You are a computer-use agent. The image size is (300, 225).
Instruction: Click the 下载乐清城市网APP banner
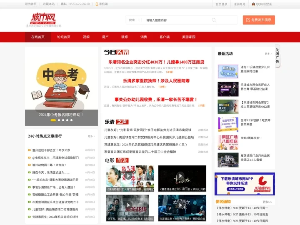(245, 184)
